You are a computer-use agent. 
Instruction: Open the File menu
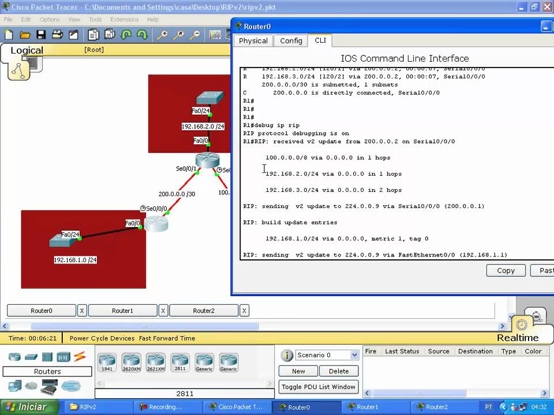(8, 20)
